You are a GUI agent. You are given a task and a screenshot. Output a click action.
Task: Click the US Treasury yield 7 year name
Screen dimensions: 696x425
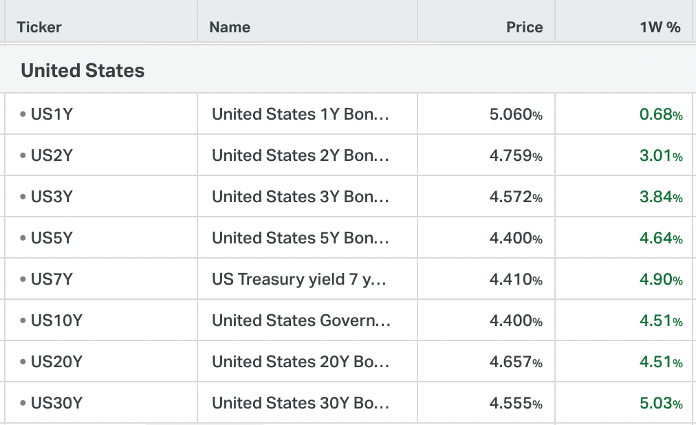pos(301,279)
